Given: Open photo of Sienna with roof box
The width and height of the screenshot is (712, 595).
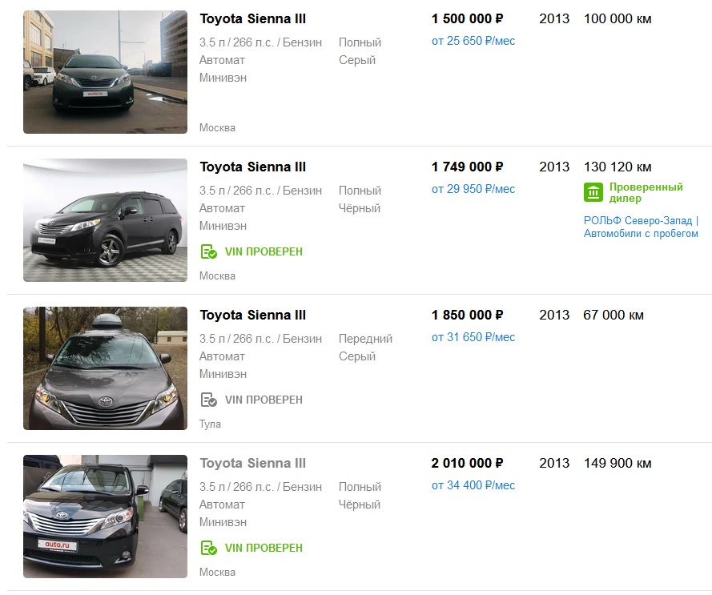Looking at the screenshot, I should coord(105,368).
